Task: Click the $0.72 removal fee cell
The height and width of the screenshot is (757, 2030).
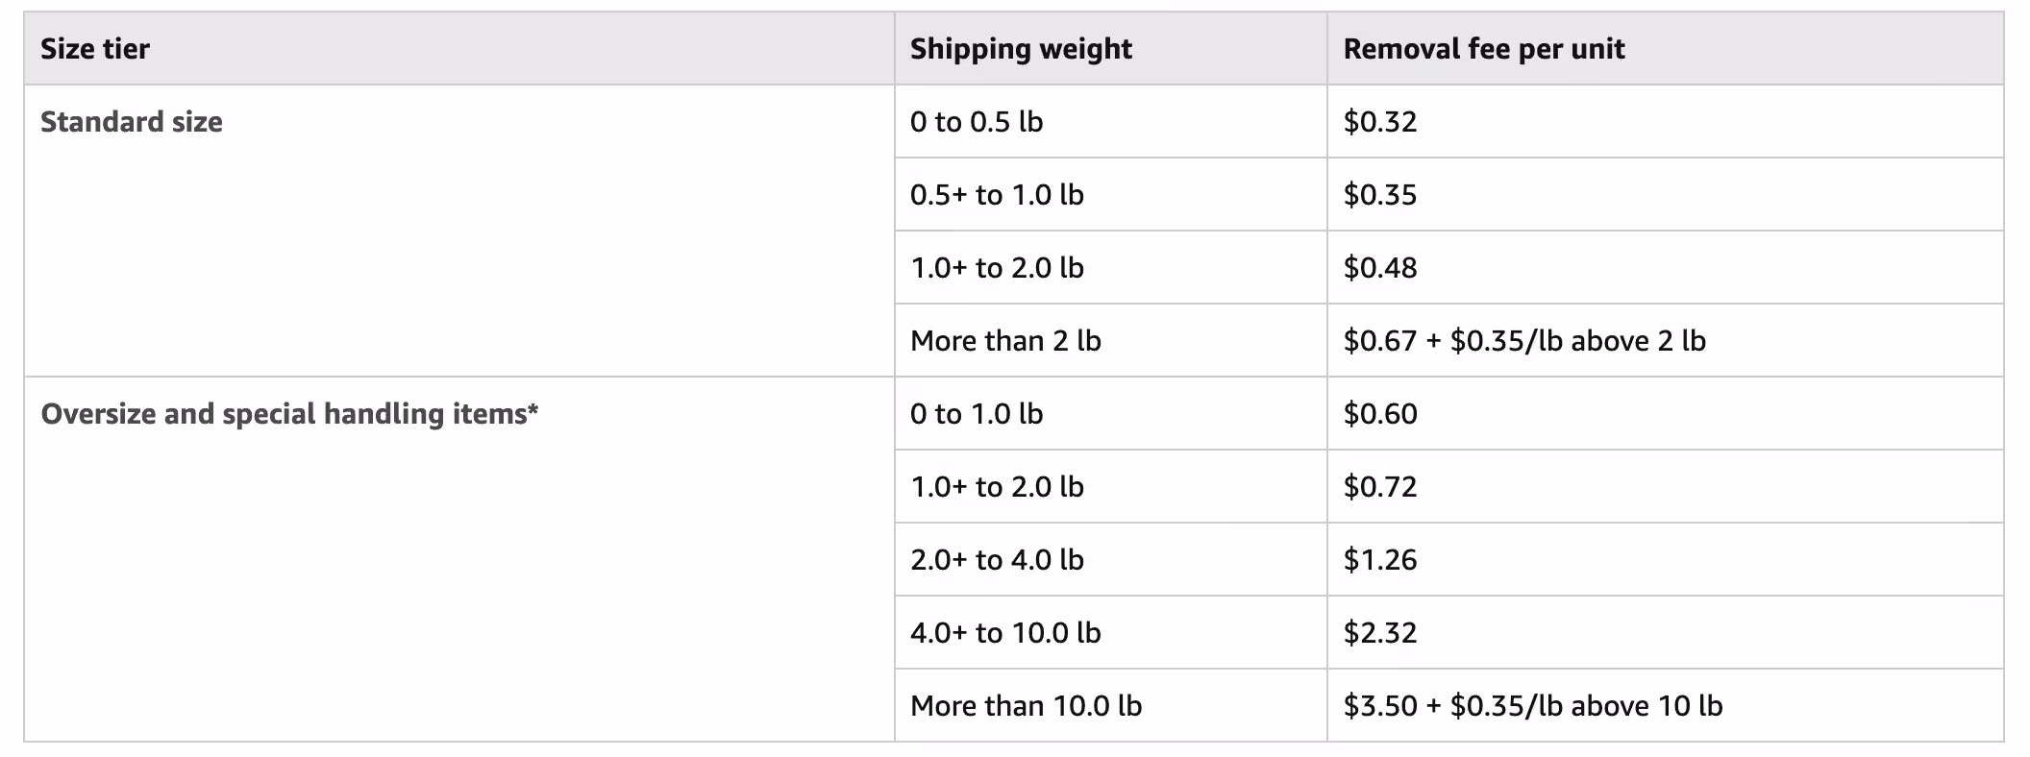Action: (x=1665, y=487)
